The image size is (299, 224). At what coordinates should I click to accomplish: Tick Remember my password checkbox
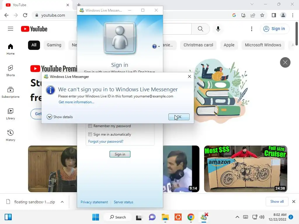pos(90,126)
